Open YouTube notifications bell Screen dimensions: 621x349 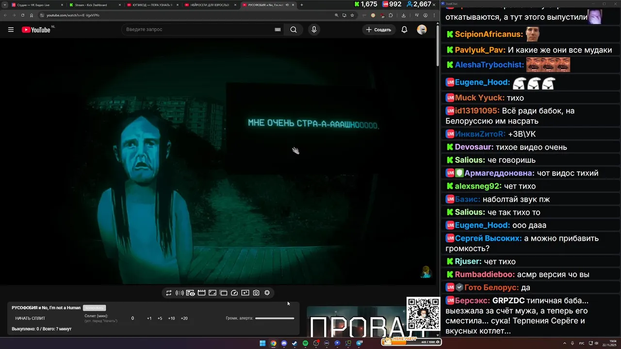404,30
